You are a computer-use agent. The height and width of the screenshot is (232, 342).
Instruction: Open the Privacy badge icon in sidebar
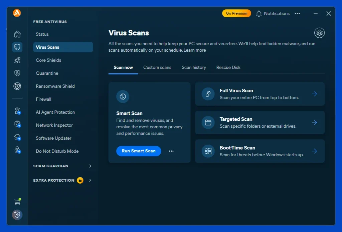click(x=17, y=73)
